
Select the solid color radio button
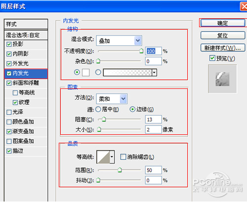tap(77, 72)
